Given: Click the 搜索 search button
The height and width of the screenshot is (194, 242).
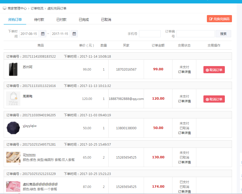Looking at the screenshot, I should click(x=223, y=34).
